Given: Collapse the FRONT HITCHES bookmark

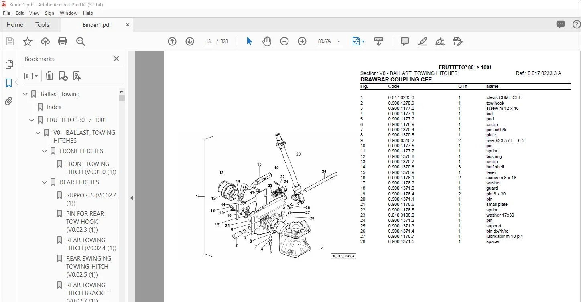Looking at the screenshot, I should tap(45, 151).
